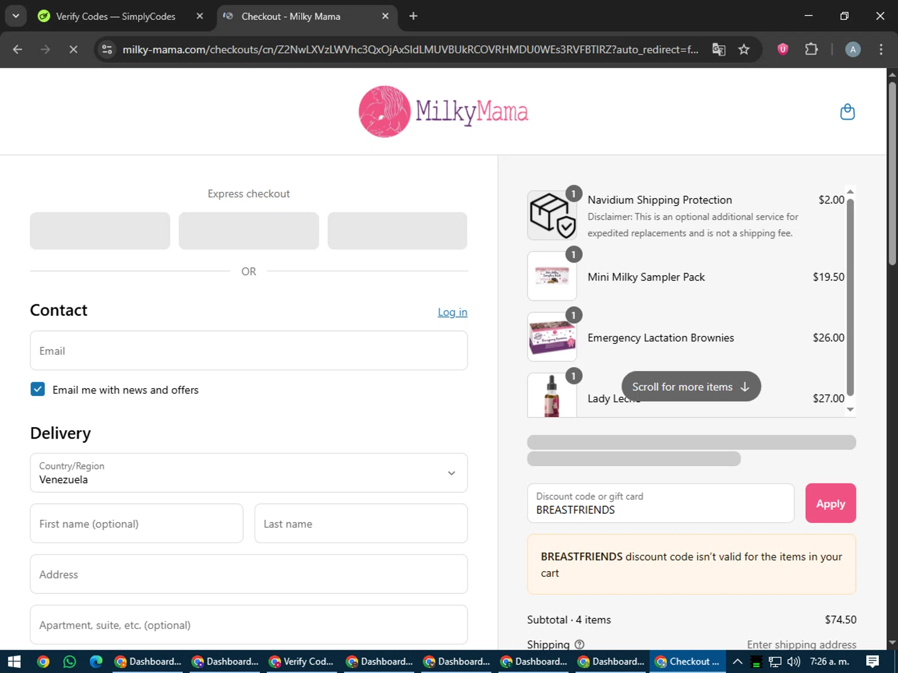Screen dimensions: 898x673
Task: Open the Chrome profile avatar
Action: click(853, 50)
